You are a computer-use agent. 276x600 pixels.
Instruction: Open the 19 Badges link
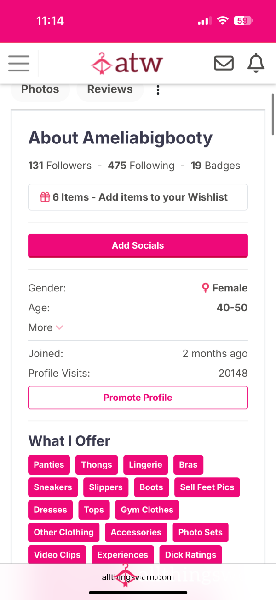pos(215,166)
